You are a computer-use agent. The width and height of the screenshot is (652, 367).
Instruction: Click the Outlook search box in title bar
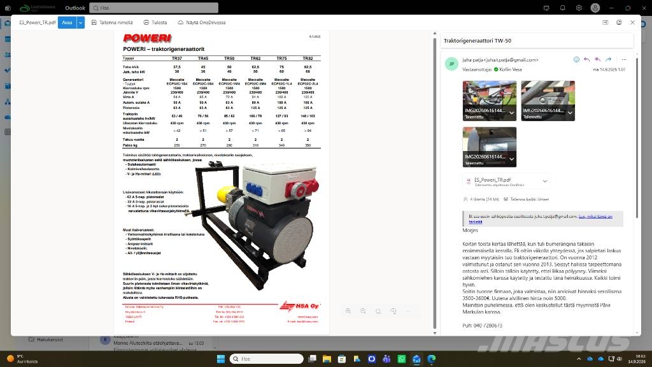[x=153, y=8]
